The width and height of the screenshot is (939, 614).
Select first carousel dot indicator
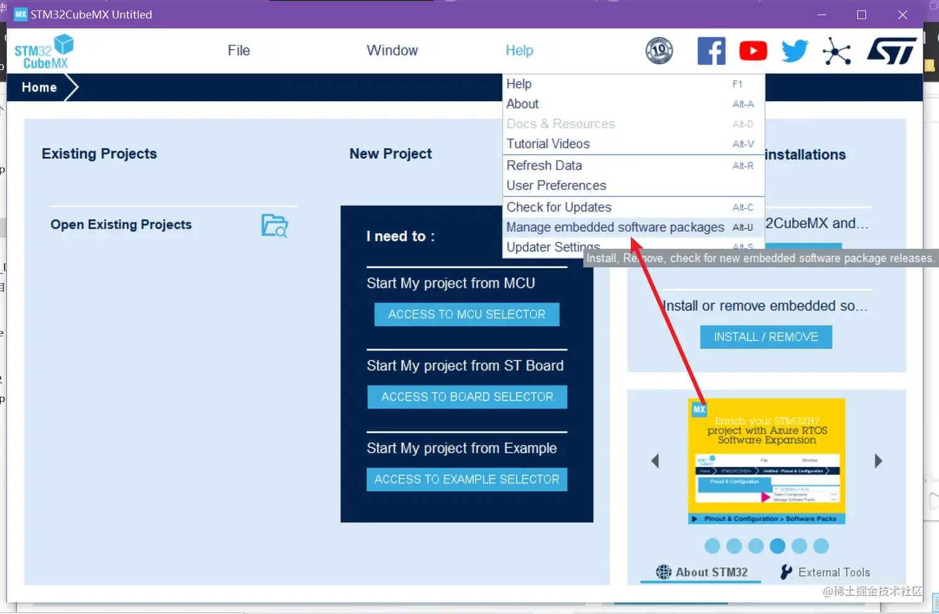[x=712, y=546]
